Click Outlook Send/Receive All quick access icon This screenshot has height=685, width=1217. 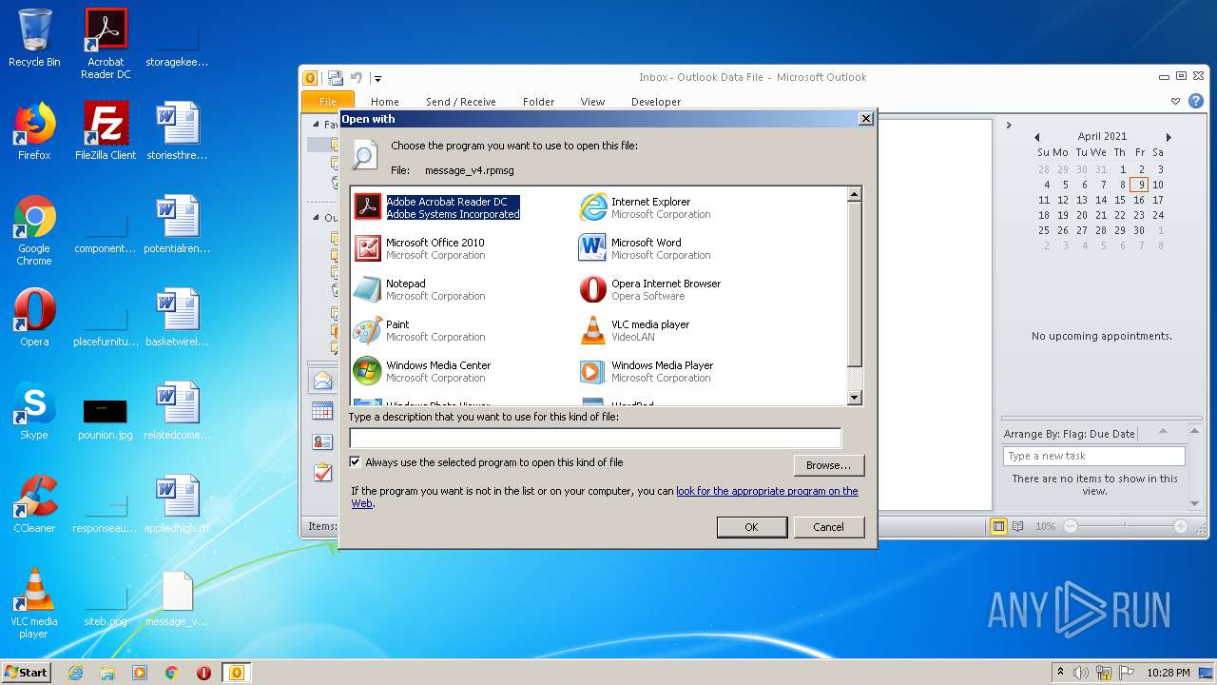click(x=335, y=78)
